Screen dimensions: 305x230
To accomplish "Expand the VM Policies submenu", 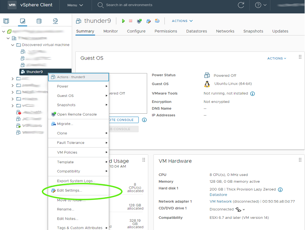I will click(x=78, y=152).
